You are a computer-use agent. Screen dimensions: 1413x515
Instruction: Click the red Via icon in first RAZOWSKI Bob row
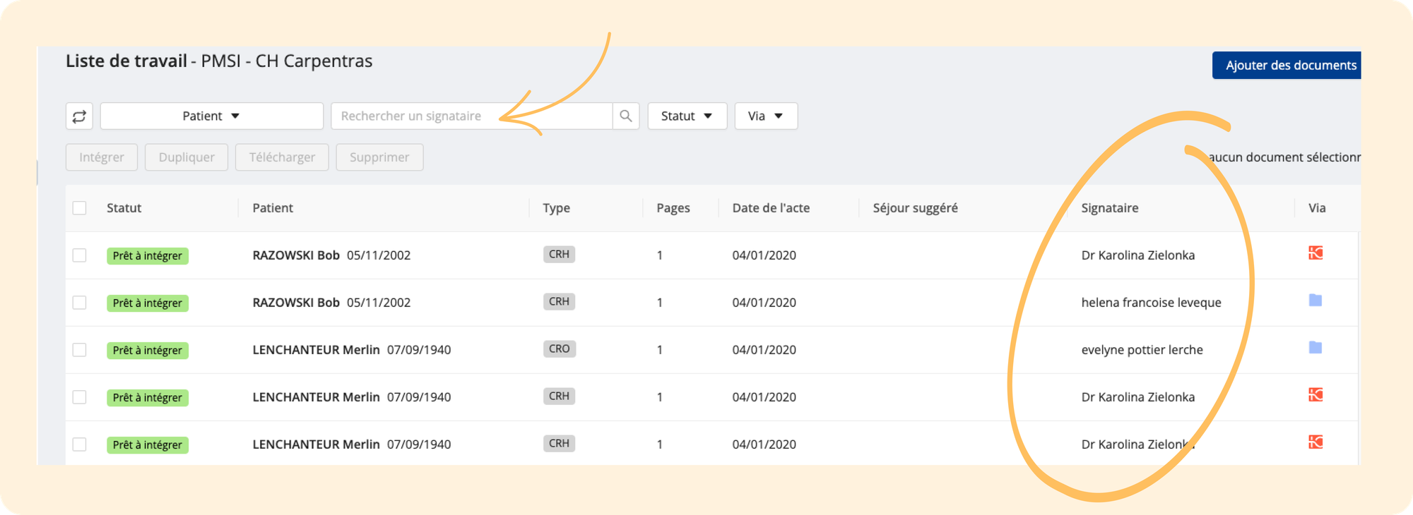click(x=1316, y=253)
